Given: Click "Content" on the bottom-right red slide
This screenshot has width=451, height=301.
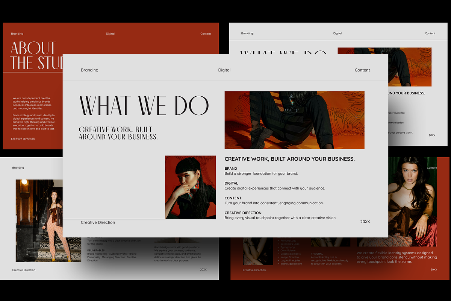Looking at the screenshot, I should point(432,168).
